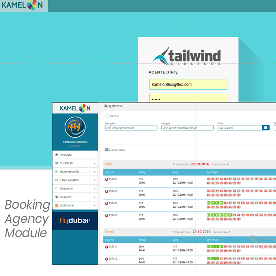The height and width of the screenshot is (276, 276).
Task: Click the Gidiş date 22.10.2016 heading
Action: coord(200,164)
